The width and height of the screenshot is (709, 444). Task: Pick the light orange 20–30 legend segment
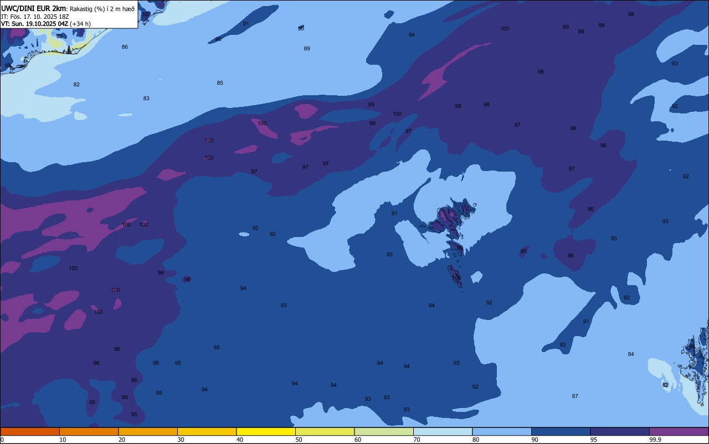(x=148, y=431)
